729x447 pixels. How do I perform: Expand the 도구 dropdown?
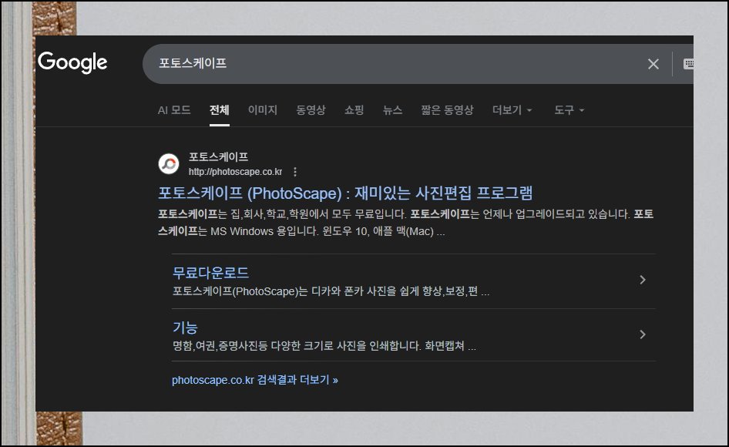tap(569, 110)
